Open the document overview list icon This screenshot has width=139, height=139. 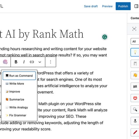(x=1, y=6)
